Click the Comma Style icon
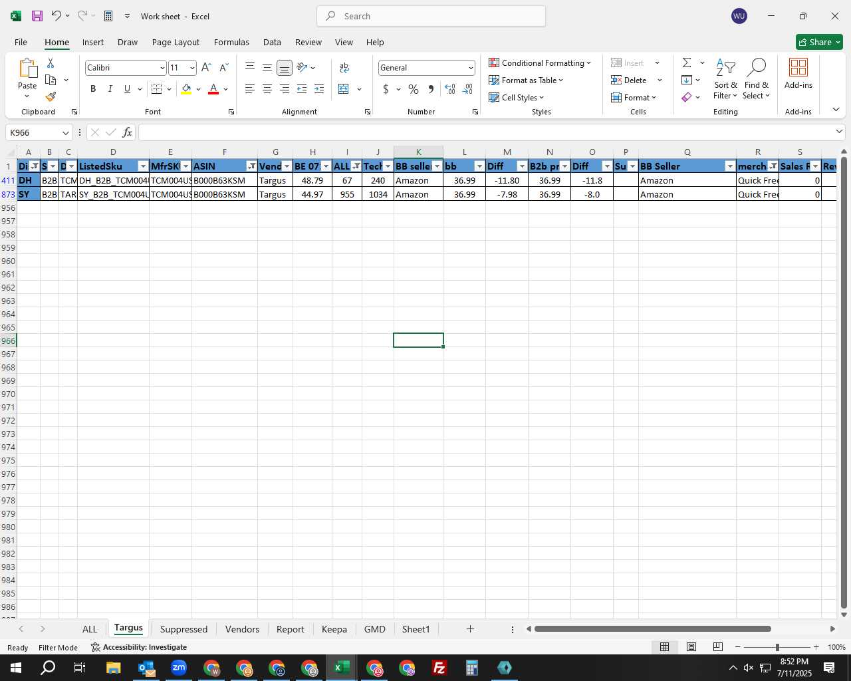The height and width of the screenshot is (681, 851). click(x=431, y=89)
